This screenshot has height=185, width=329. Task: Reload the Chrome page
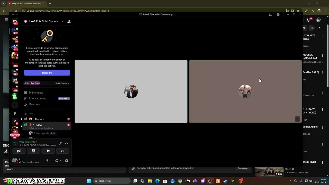[16, 11]
